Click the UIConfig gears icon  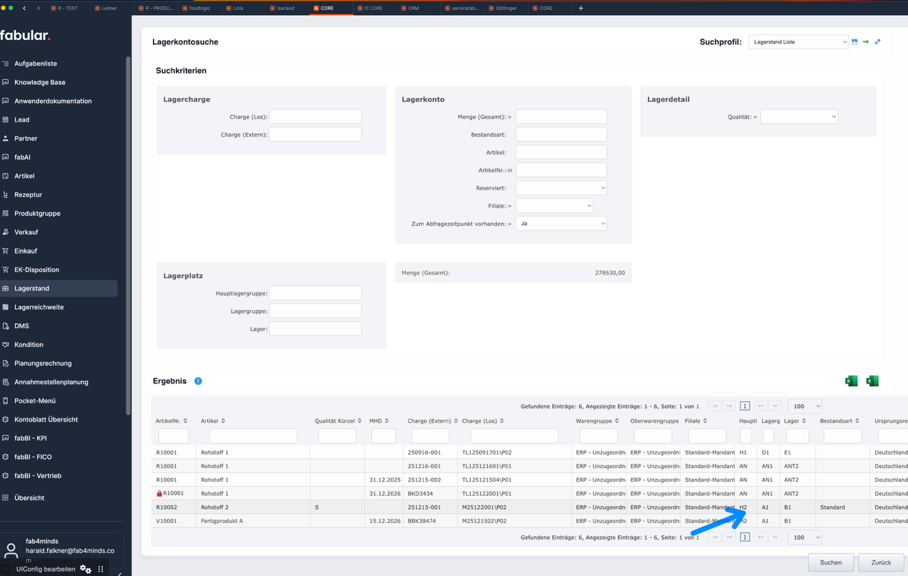[x=86, y=569]
